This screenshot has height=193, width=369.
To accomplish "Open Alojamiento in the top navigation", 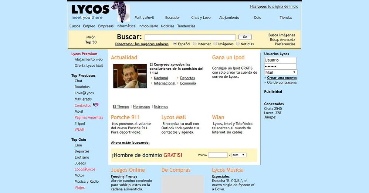I will click(229, 18).
